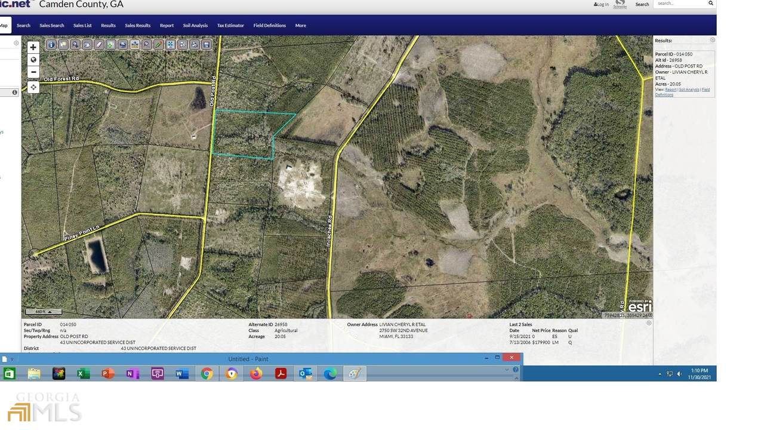Open the Report tab in navigation bar
Viewport: 764px width, 430px height.
pyautogui.click(x=167, y=25)
